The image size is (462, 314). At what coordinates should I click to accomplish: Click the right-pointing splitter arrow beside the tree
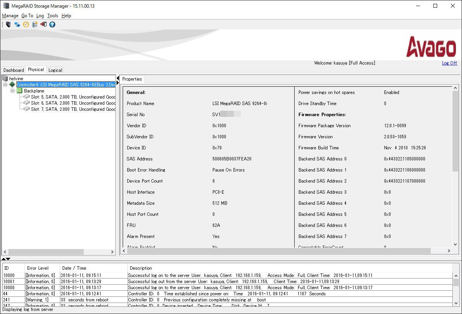[x=118, y=83]
